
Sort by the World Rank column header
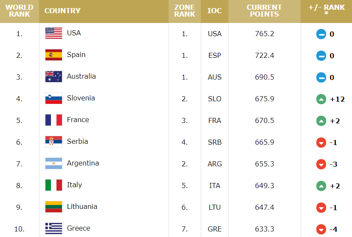click(x=20, y=11)
